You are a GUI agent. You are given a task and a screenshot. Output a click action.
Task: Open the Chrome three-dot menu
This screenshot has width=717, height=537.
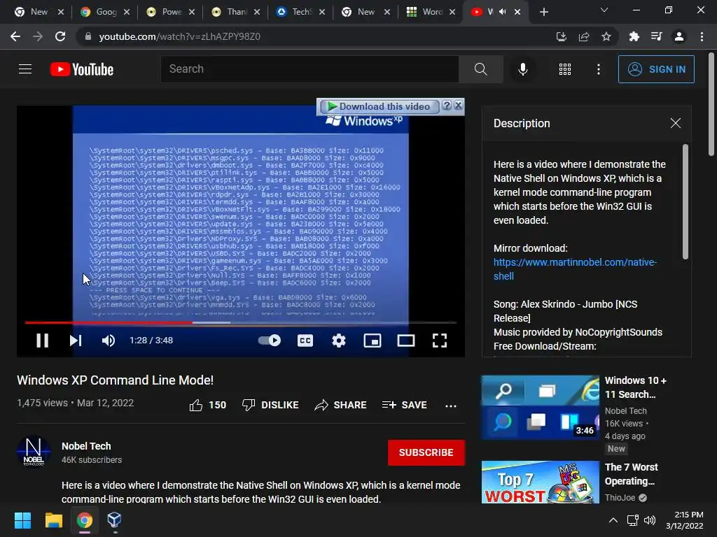coord(702,36)
